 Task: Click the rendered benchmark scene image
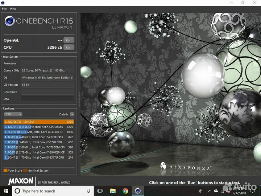pyautogui.click(x=171, y=94)
